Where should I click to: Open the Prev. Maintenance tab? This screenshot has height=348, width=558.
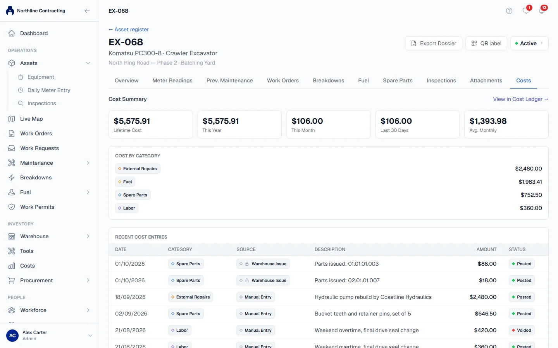[x=230, y=80]
